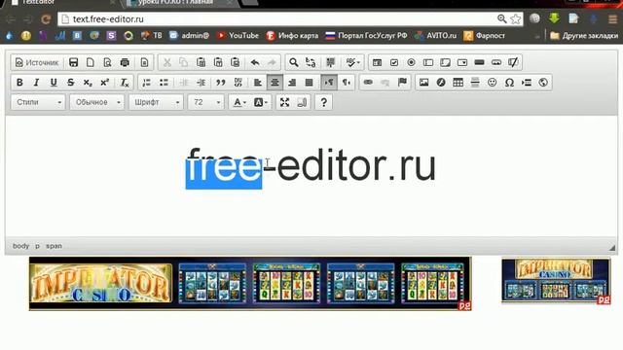Toggle underline formatting
The height and width of the screenshot is (350, 623).
54,82
